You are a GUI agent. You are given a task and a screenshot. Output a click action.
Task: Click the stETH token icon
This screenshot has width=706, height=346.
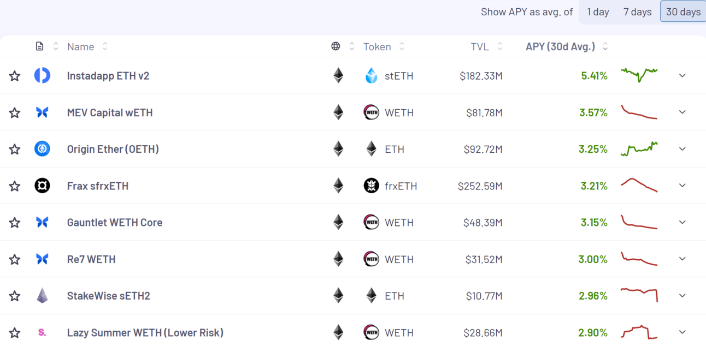(372, 76)
